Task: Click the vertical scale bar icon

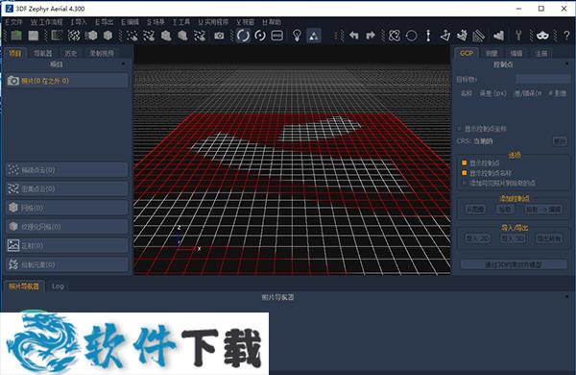Action: coord(428,36)
